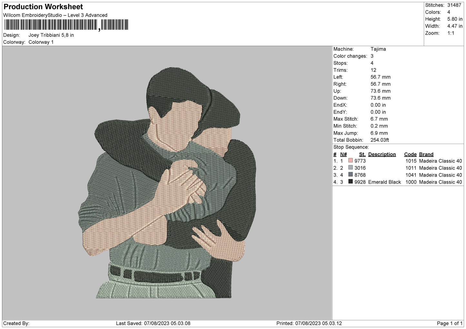This screenshot has height=329, width=466.
Task: Click the 'Emerald Black' description
Action: pos(384,182)
